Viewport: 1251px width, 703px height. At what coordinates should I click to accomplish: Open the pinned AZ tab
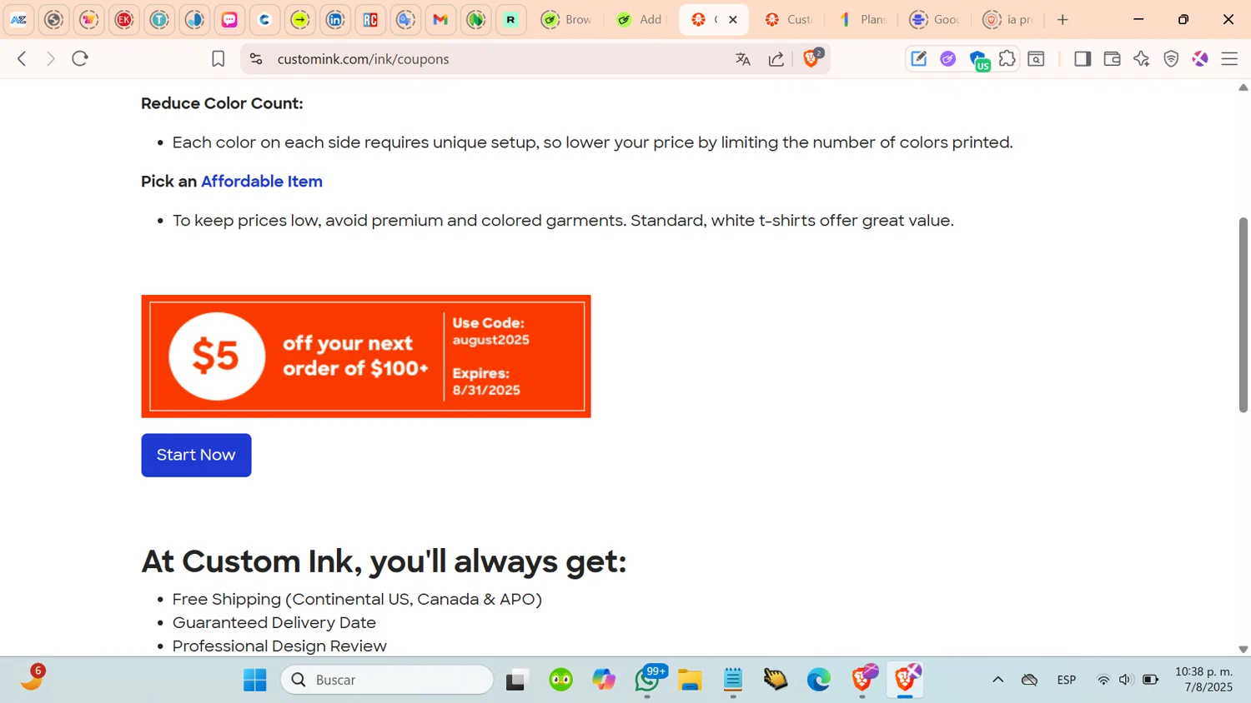coord(19,20)
